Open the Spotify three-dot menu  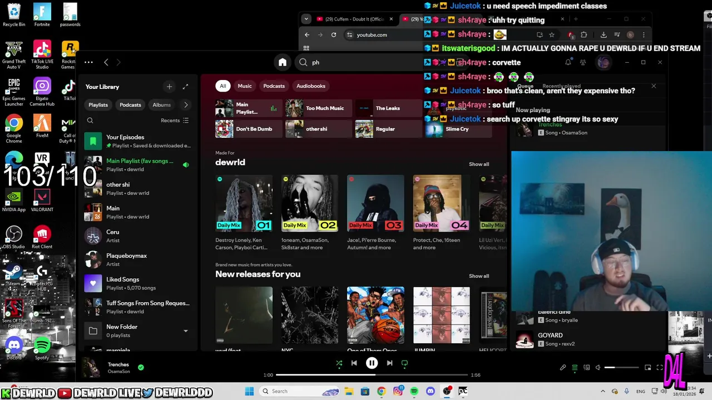(x=88, y=62)
